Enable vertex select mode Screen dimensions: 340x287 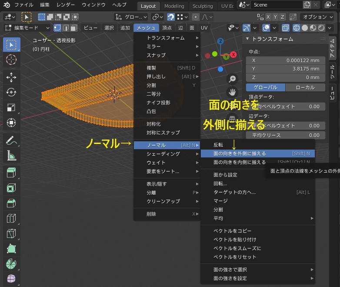coord(57,28)
